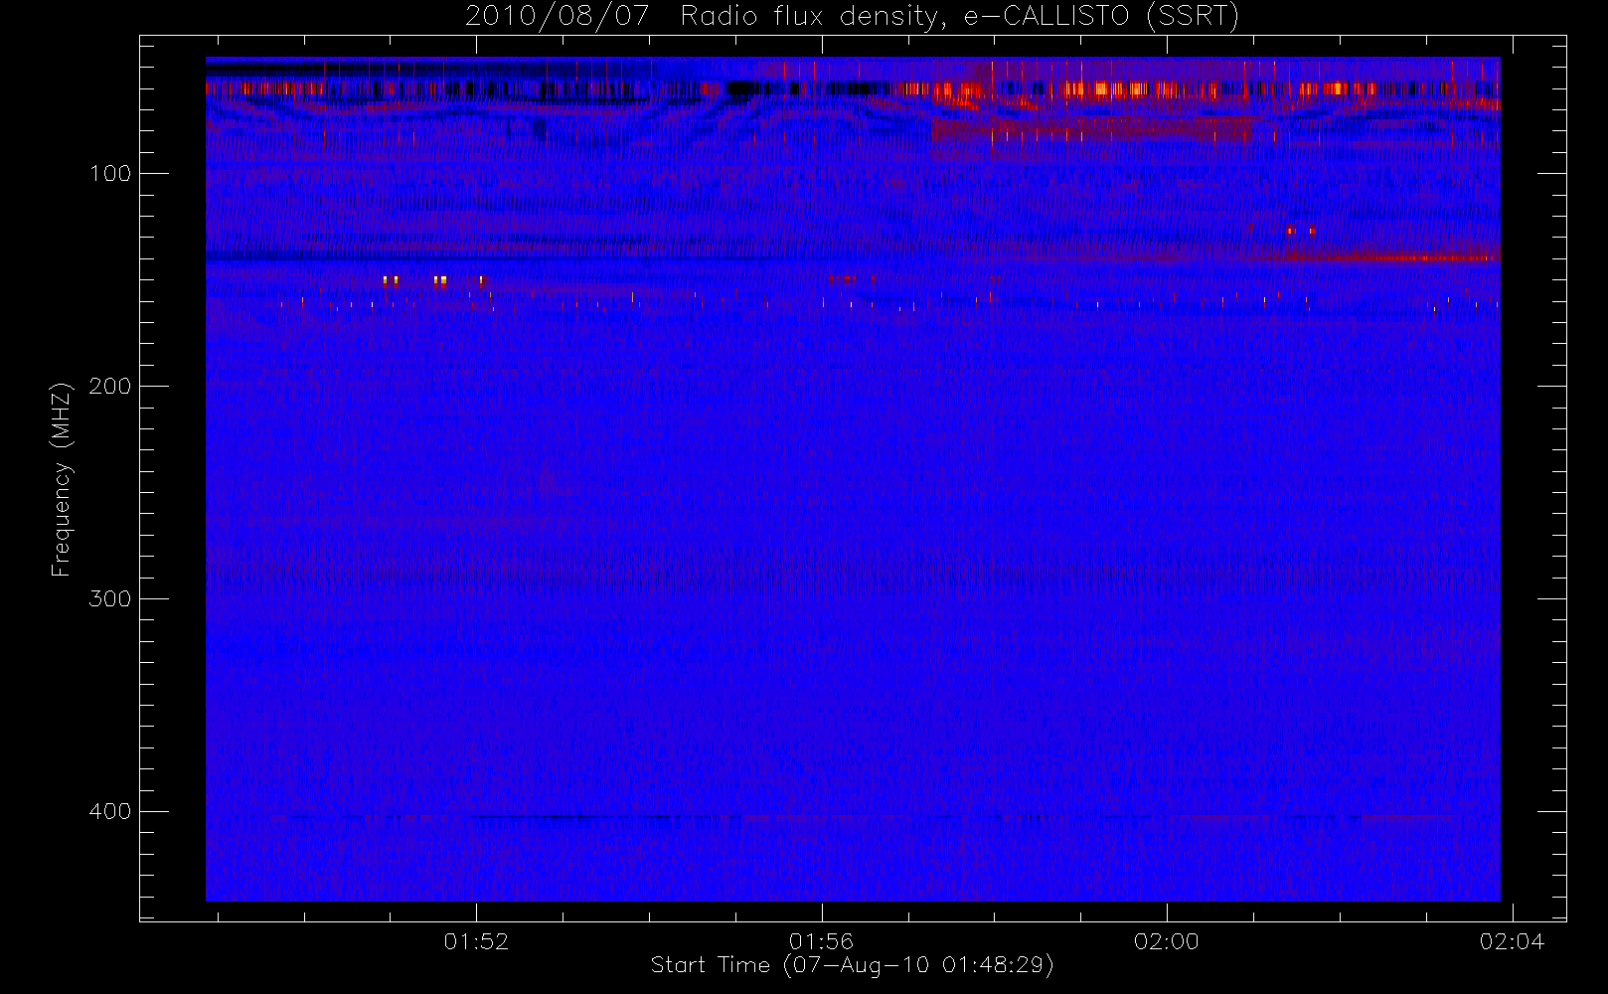The height and width of the screenshot is (994, 1608).
Task: Click the 400 frequency tick label
Action: (x=109, y=812)
